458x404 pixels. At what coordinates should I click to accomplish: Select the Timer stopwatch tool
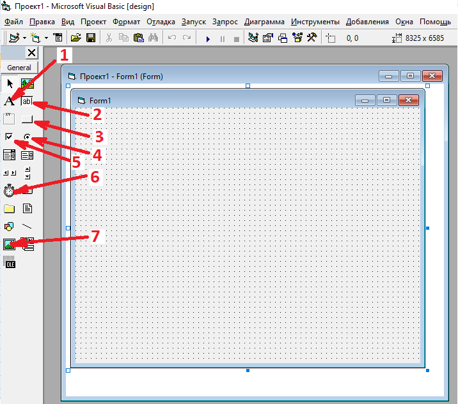tap(9, 190)
